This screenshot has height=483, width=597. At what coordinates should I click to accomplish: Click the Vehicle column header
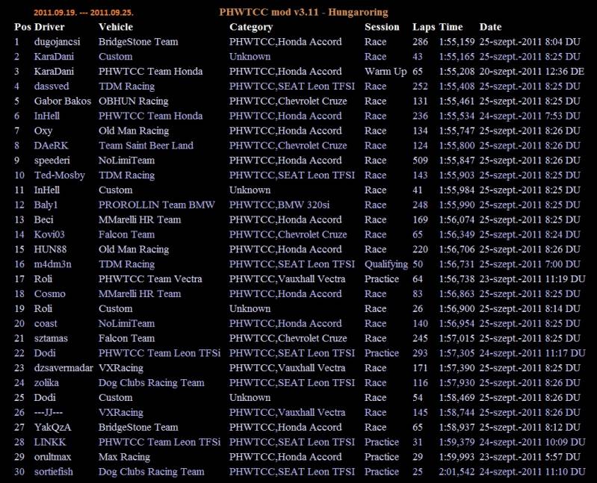coord(116,27)
